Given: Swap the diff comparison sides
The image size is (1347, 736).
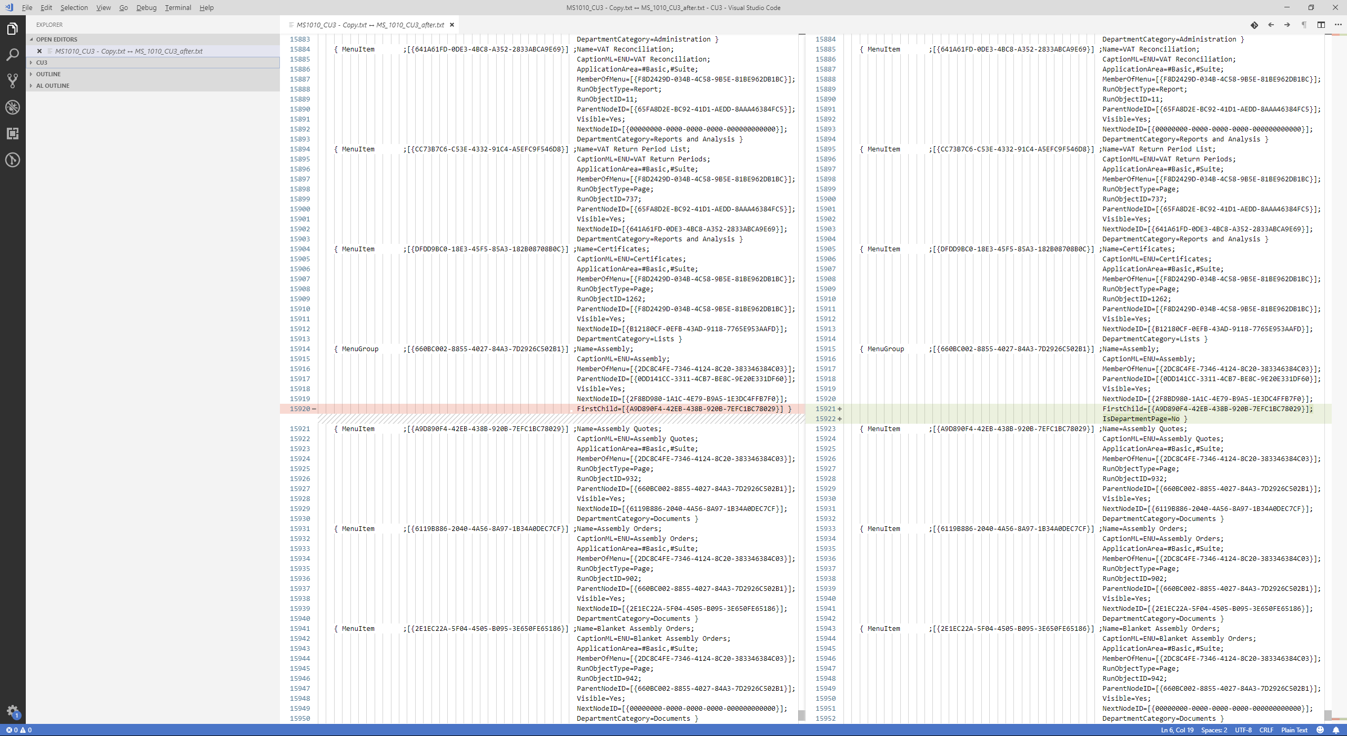Looking at the screenshot, I should click(x=1254, y=25).
